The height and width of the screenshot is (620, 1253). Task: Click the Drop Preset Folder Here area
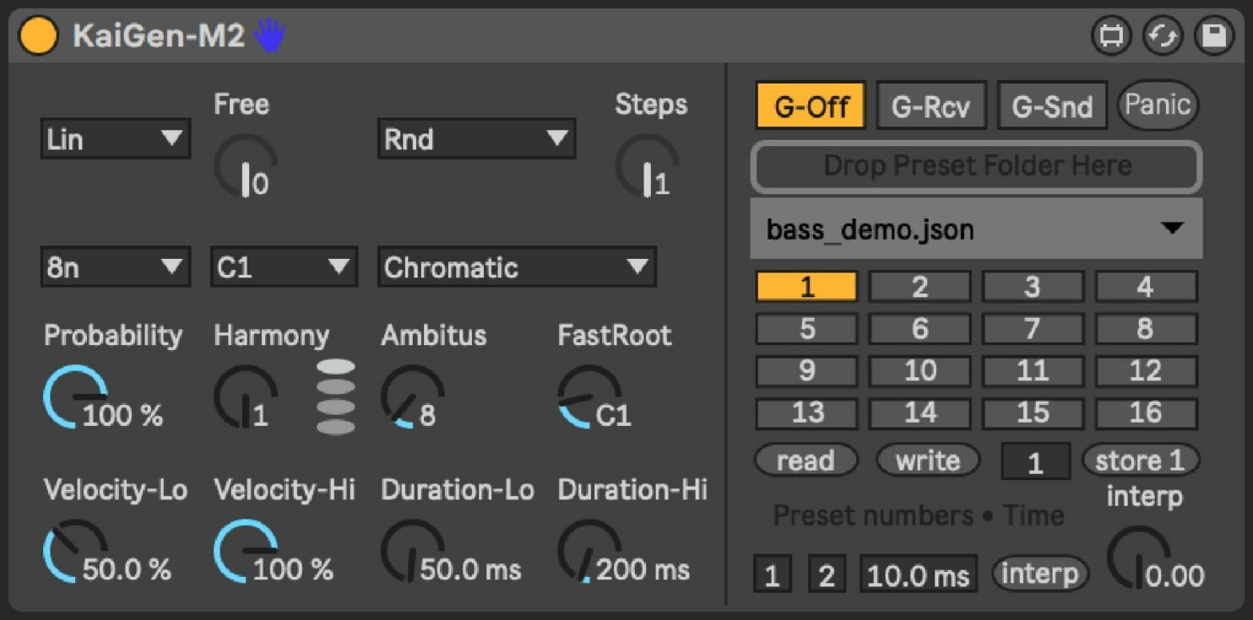[x=976, y=166]
